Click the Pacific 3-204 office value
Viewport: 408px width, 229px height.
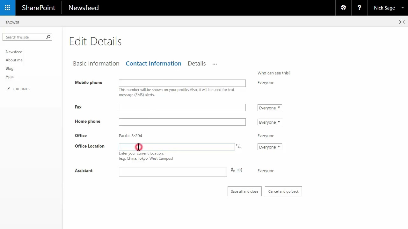[130, 135]
